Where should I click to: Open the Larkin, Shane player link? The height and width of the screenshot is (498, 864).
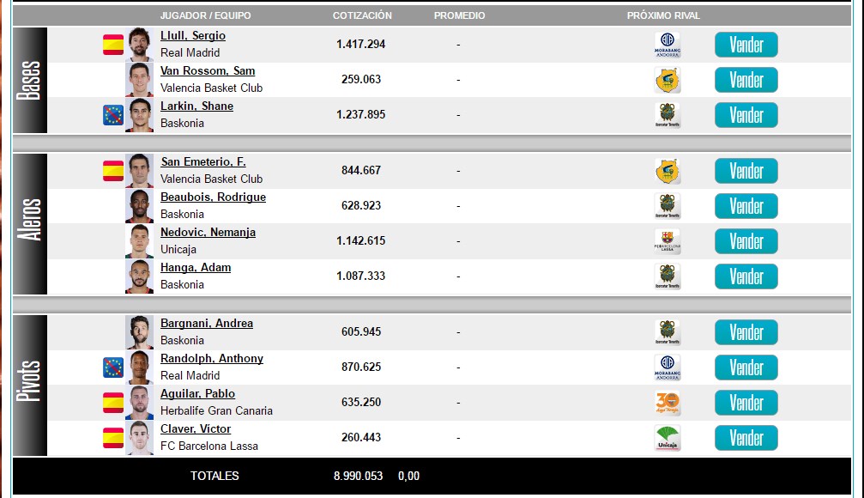pos(196,106)
